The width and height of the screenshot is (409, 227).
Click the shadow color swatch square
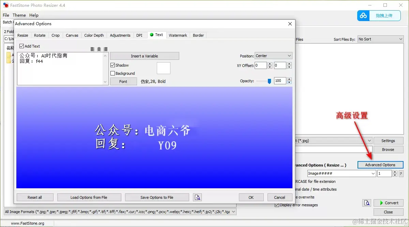163,68
